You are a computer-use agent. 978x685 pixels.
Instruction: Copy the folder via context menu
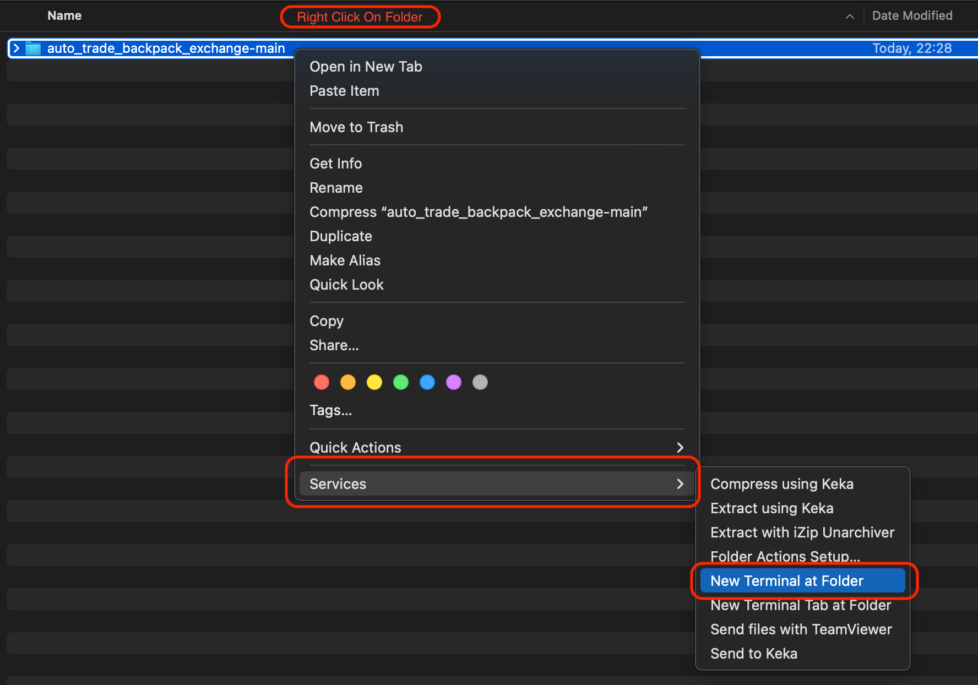tap(497, 321)
